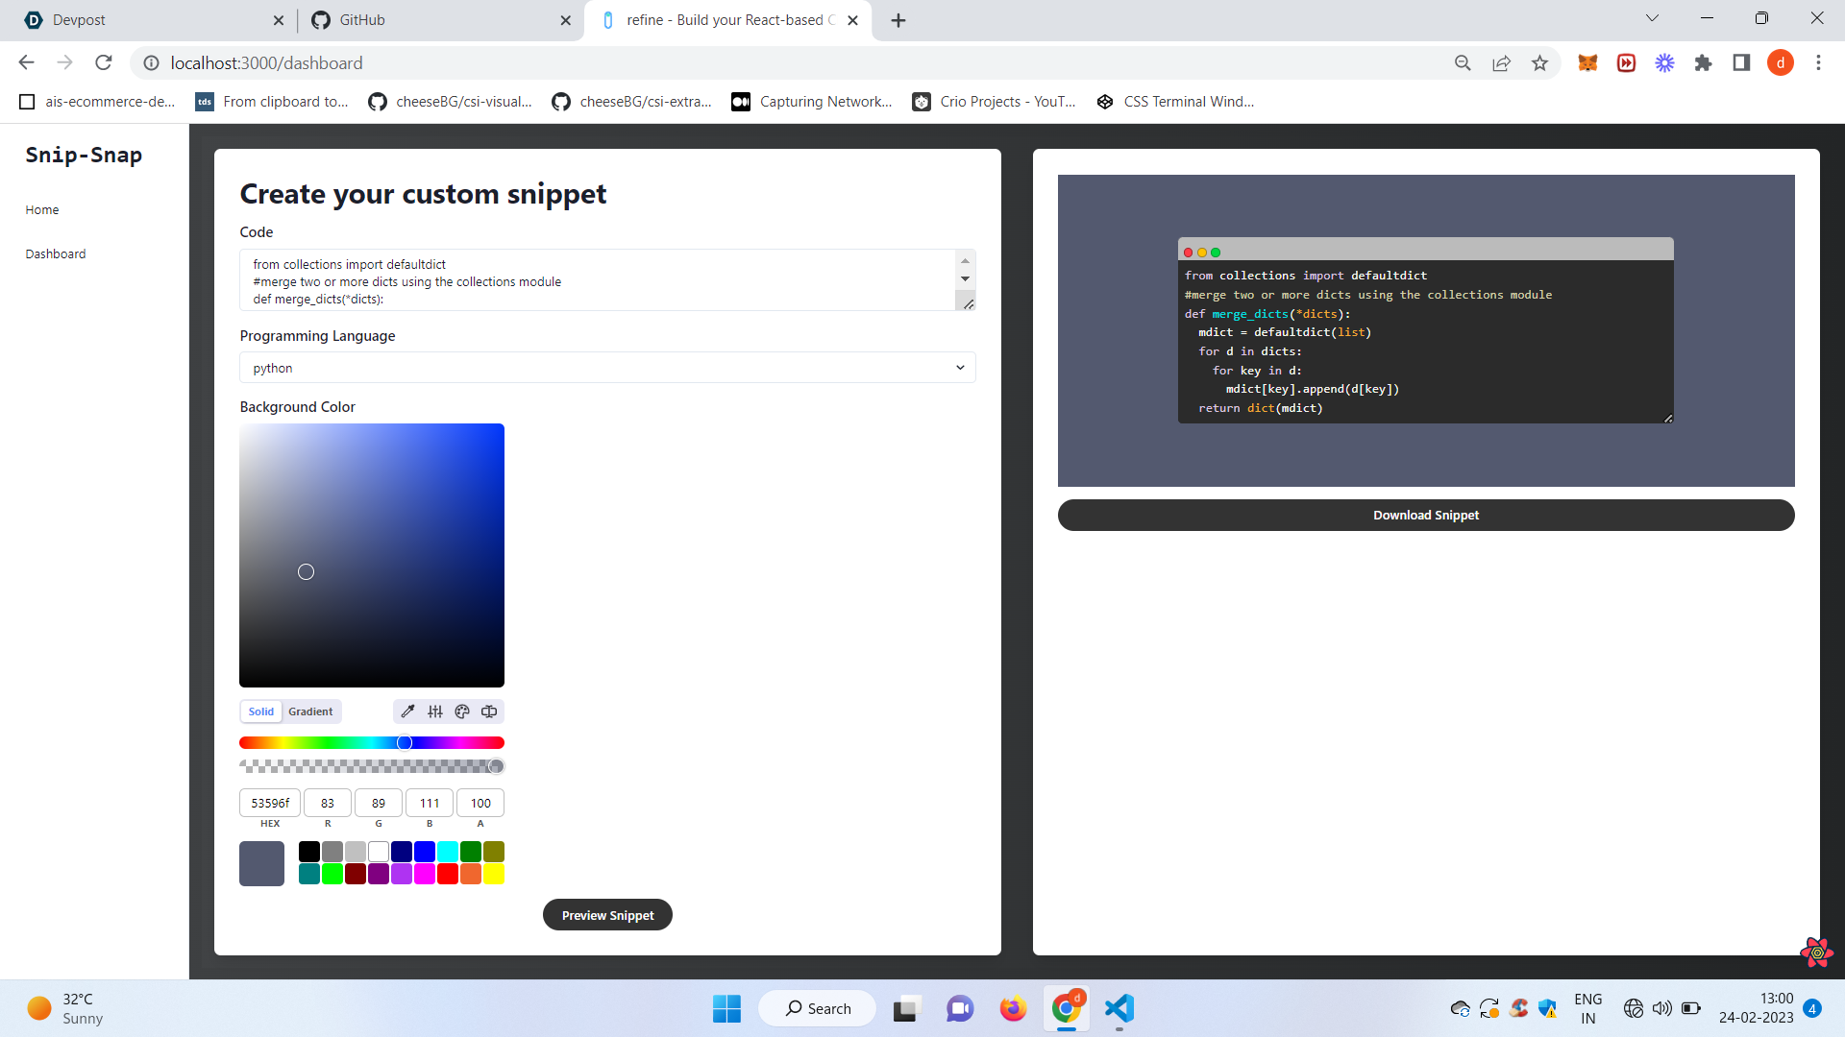Screen dimensions: 1845x1037
Task: Select the eyedropper tool in the color picker
Action: point(407,711)
